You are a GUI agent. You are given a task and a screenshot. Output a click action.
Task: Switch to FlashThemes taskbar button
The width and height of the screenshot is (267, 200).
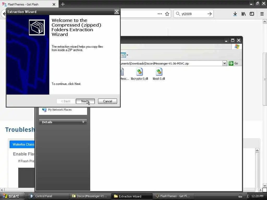pos(173,196)
